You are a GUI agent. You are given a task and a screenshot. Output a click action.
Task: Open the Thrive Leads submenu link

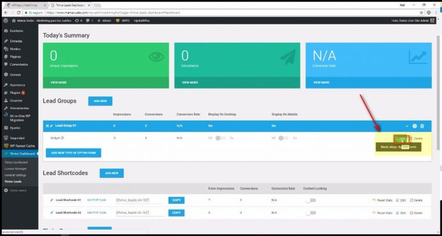tap(13, 182)
